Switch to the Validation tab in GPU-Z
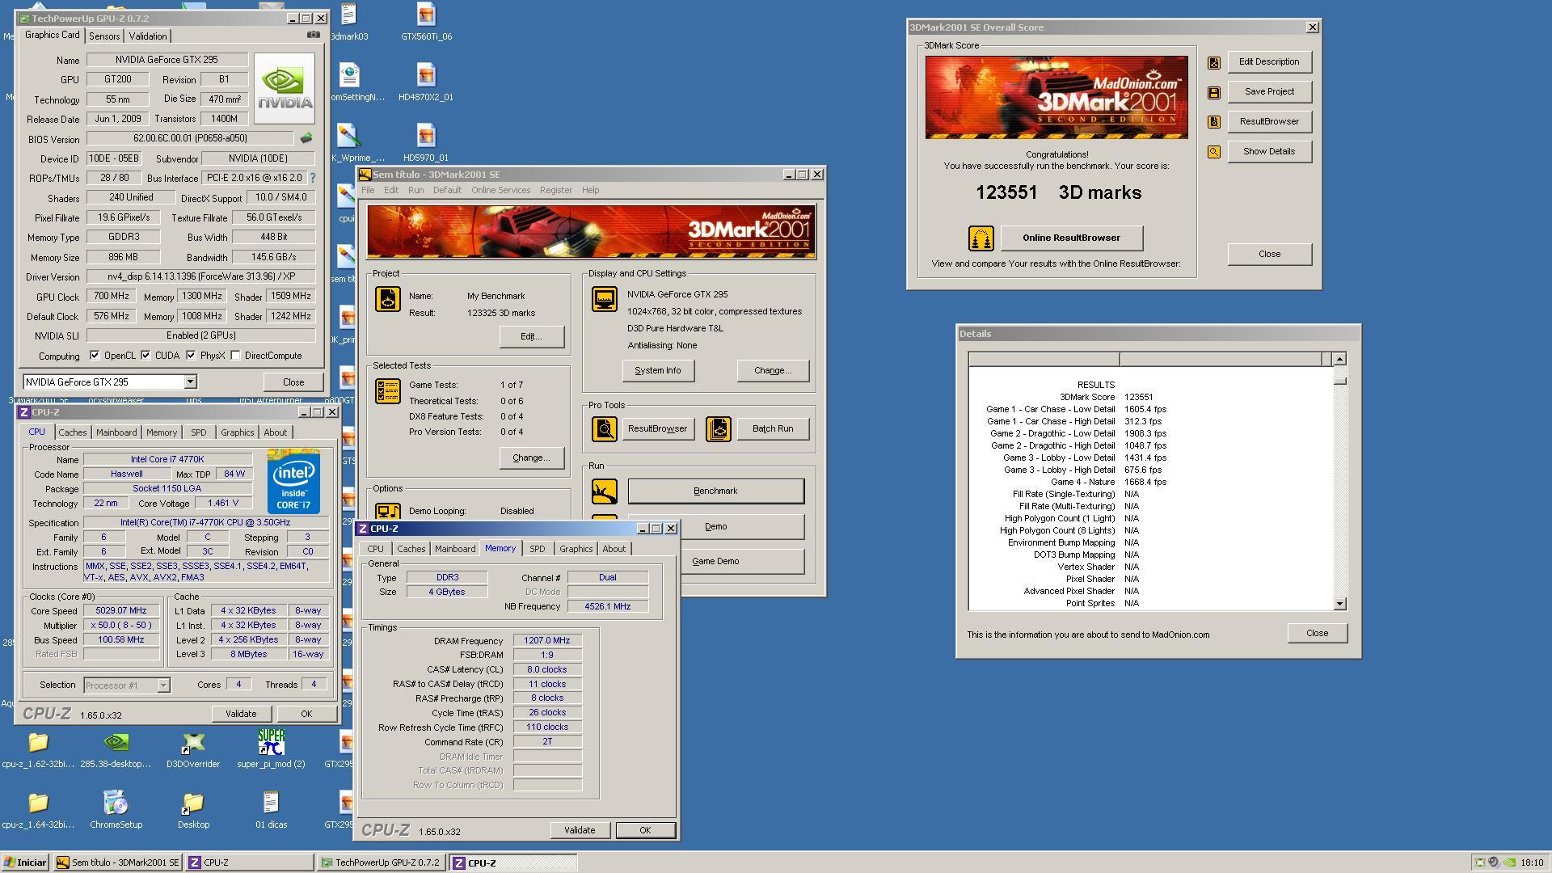Image resolution: width=1552 pixels, height=873 pixels. pyautogui.click(x=148, y=36)
